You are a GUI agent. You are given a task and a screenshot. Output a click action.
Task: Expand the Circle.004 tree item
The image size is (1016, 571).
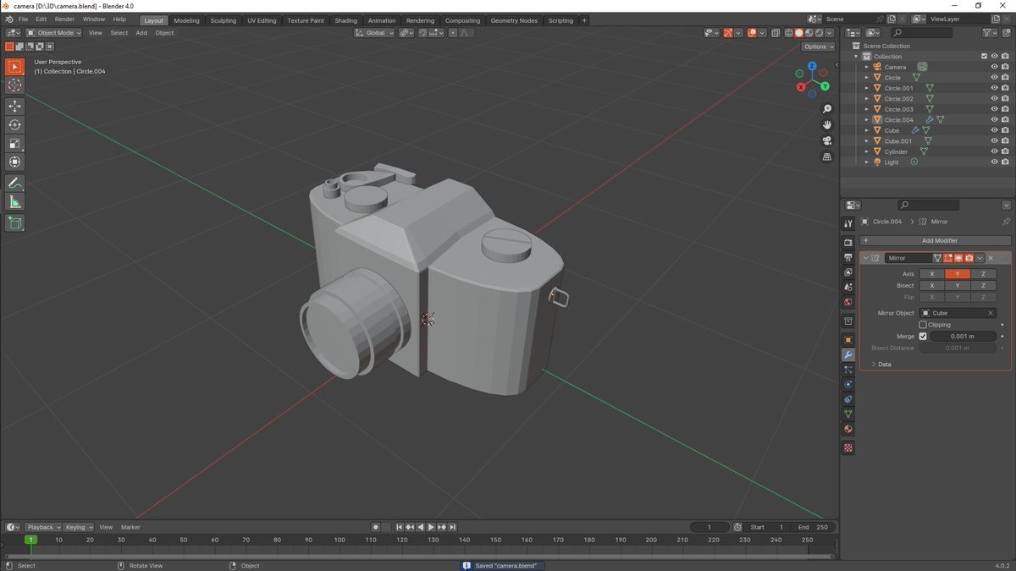coord(866,120)
